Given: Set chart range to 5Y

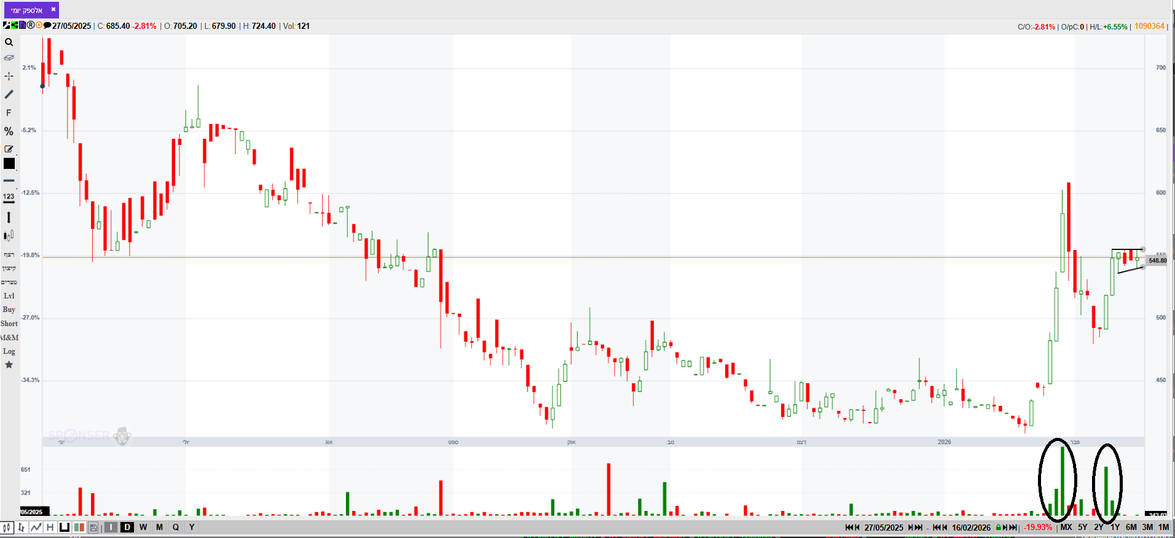Looking at the screenshot, I should (x=1083, y=528).
